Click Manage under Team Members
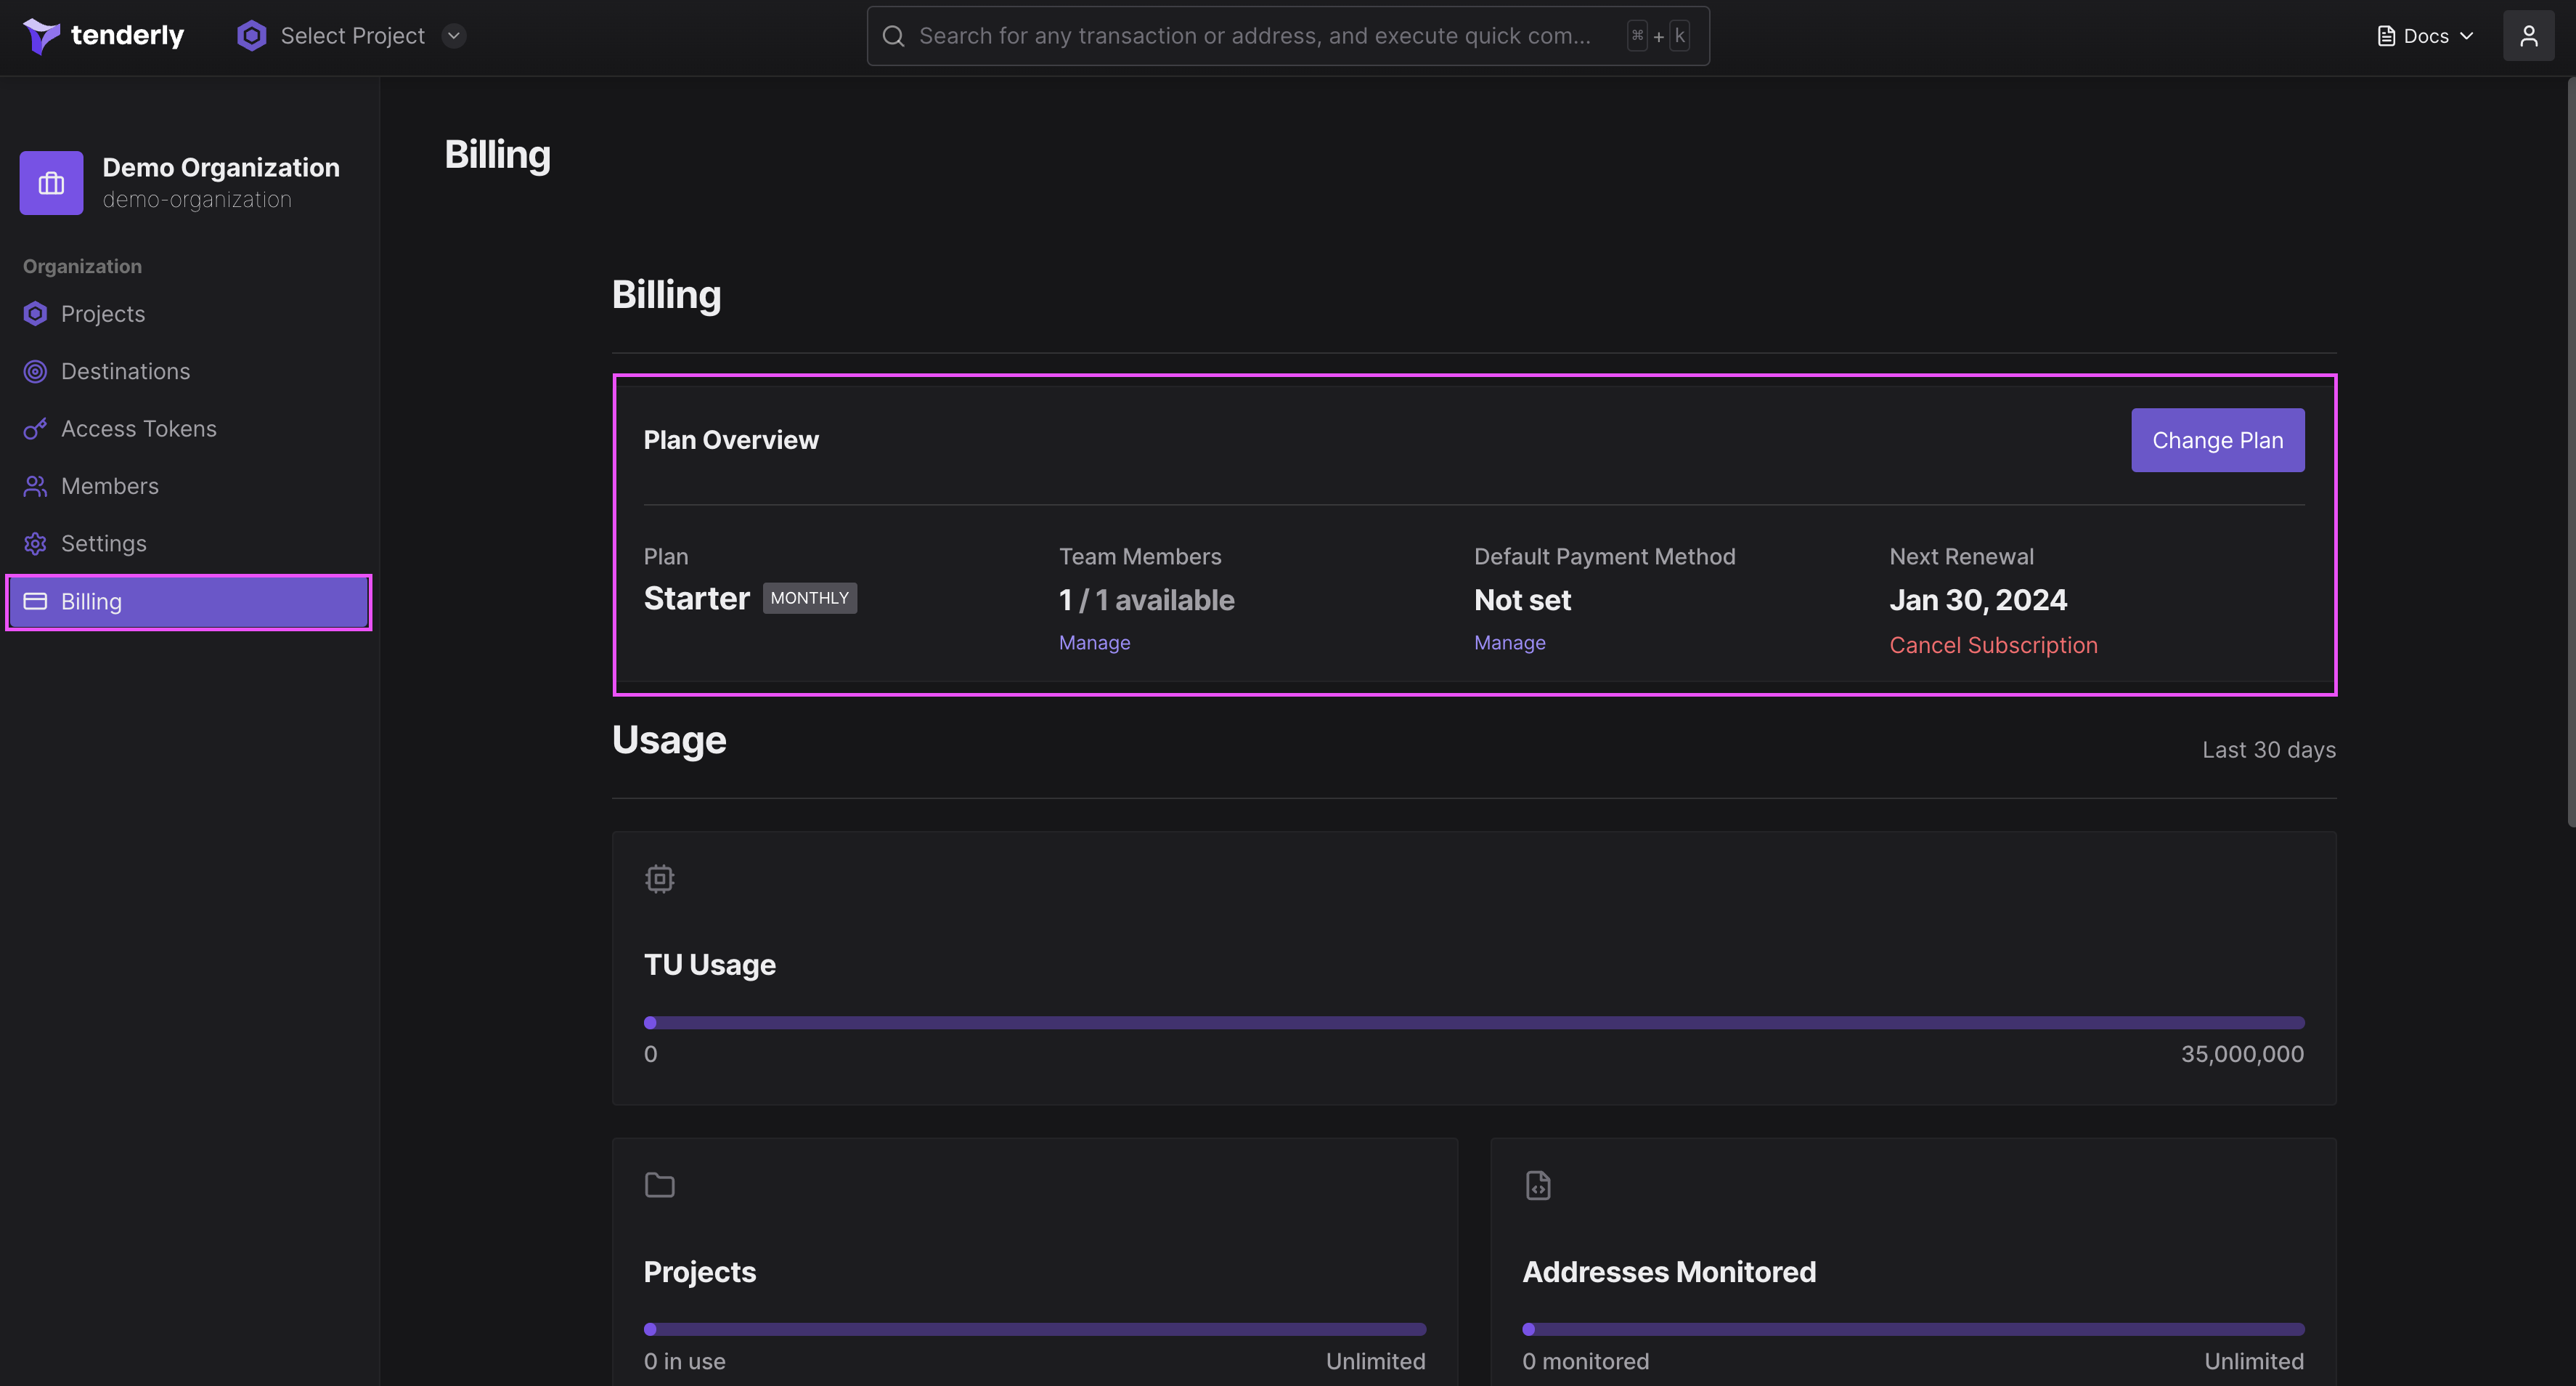The width and height of the screenshot is (2576, 1386). 1094,642
